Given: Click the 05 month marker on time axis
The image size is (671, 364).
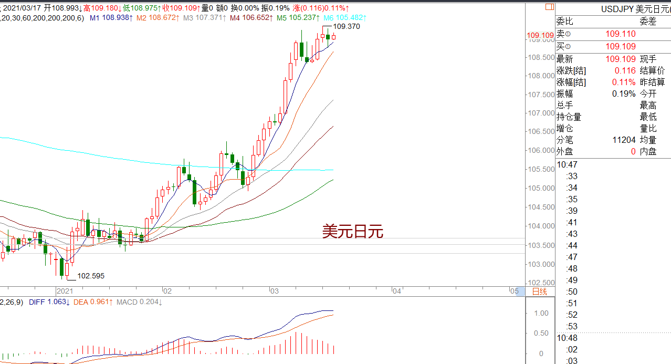Looking at the screenshot, I should (514, 291).
